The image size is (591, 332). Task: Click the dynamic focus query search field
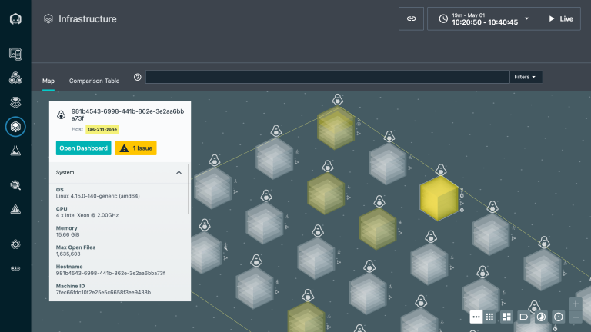click(x=327, y=77)
